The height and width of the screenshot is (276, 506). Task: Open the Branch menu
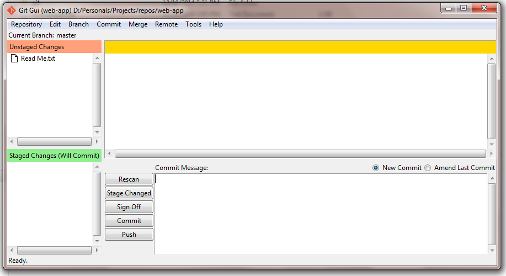tap(78, 24)
